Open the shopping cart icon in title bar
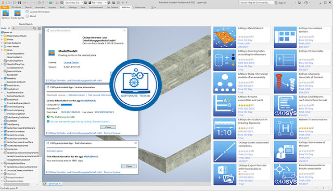This screenshot has width=333, height=191. point(300,3)
